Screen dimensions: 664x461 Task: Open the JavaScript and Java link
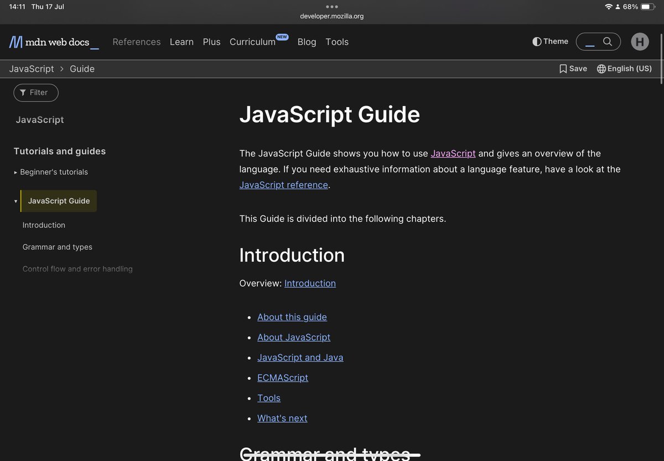(300, 358)
